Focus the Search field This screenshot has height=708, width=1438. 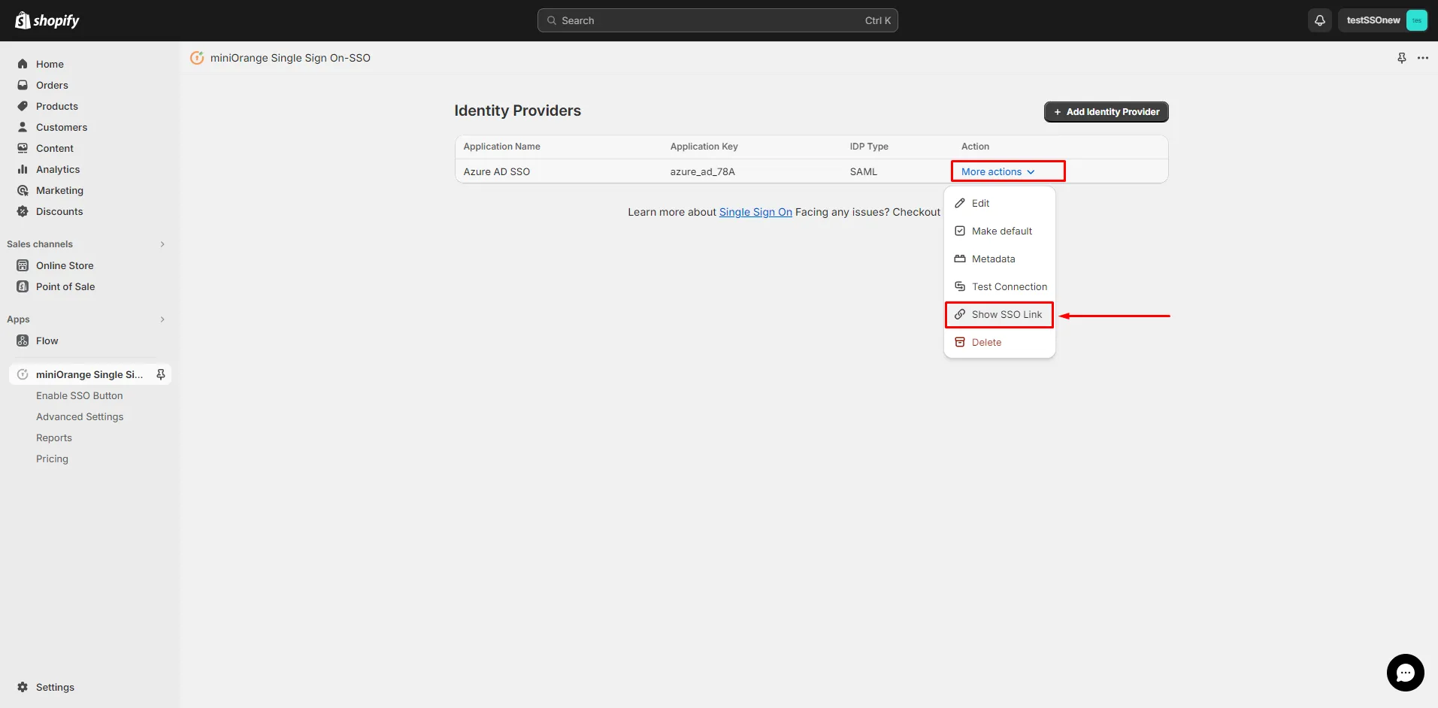(x=717, y=20)
